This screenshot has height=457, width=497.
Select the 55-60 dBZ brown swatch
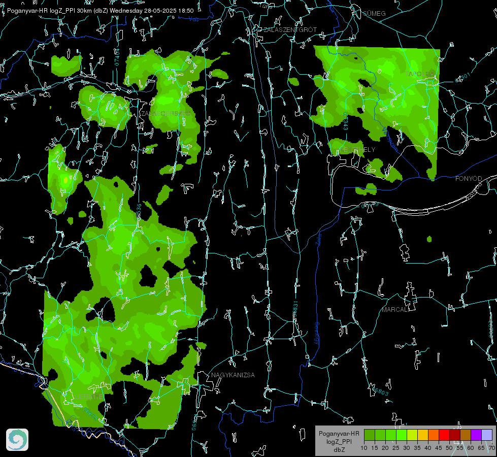tap(466, 435)
